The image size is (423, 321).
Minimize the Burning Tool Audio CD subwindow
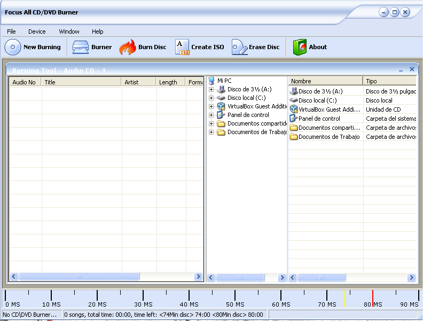click(x=401, y=70)
